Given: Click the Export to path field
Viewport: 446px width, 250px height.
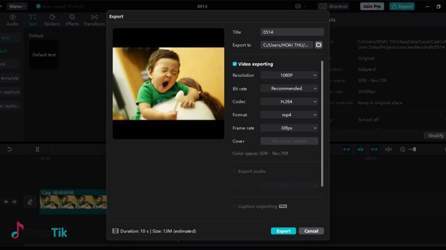Looking at the screenshot, I should coord(287,45).
